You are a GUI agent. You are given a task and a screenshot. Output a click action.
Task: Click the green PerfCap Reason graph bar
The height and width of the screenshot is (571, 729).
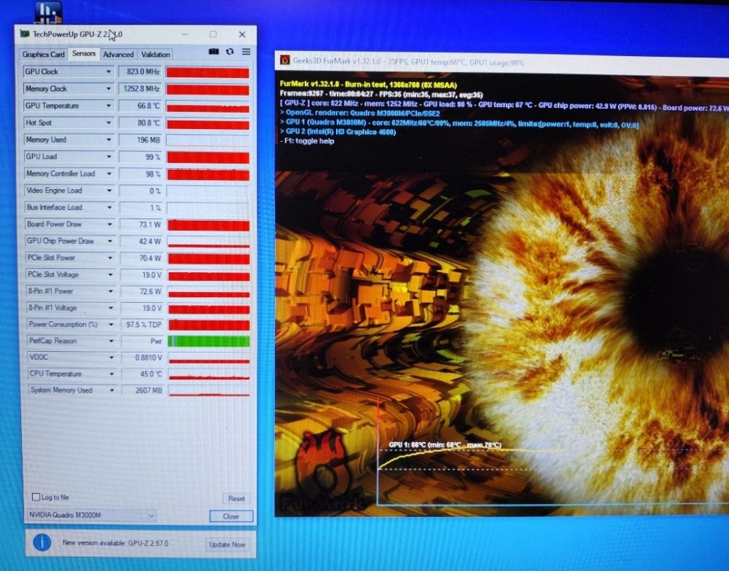[208, 341]
